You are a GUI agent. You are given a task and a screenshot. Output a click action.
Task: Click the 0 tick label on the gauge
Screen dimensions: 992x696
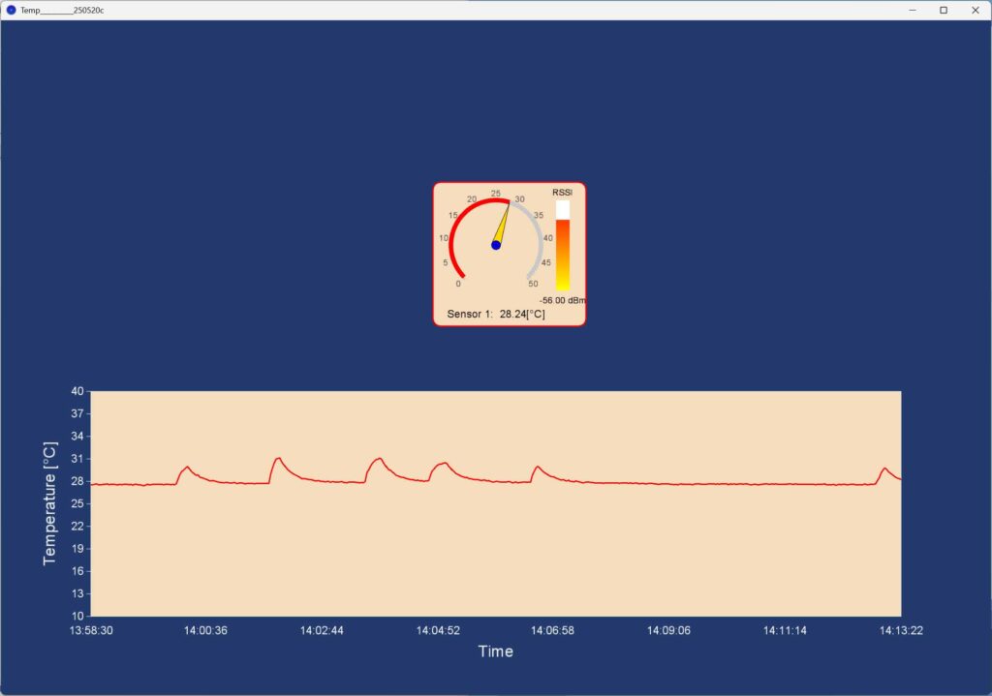pyautogui.click(x=458, y=284)
